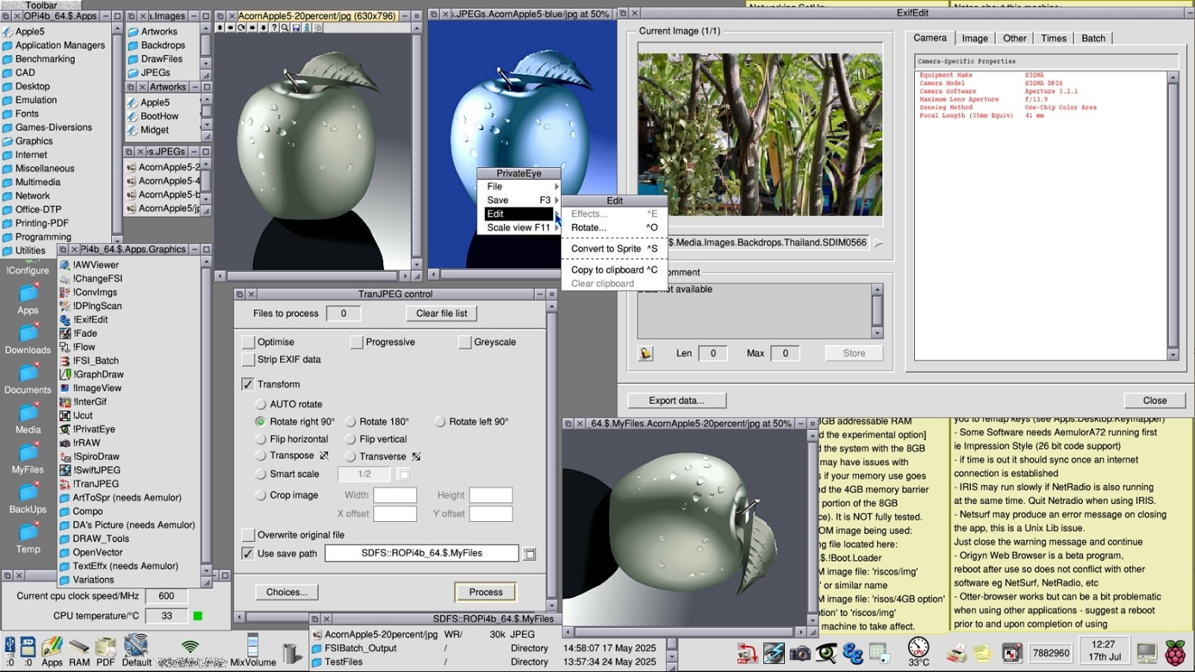Click the save path folder icon in TranJPEG
This screenshot has width=1195, height=672.
[530, 554]
